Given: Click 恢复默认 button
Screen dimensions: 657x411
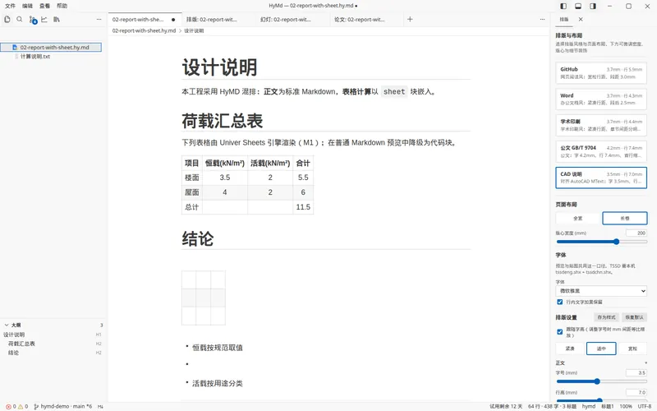Looking at the screenshot, I should 634,317.
